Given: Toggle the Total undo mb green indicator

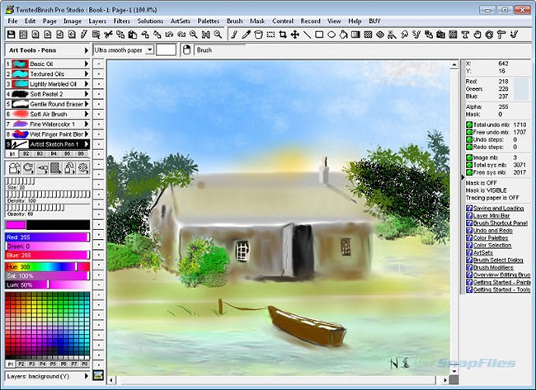Looking at the screenshot, I should 469,125.
